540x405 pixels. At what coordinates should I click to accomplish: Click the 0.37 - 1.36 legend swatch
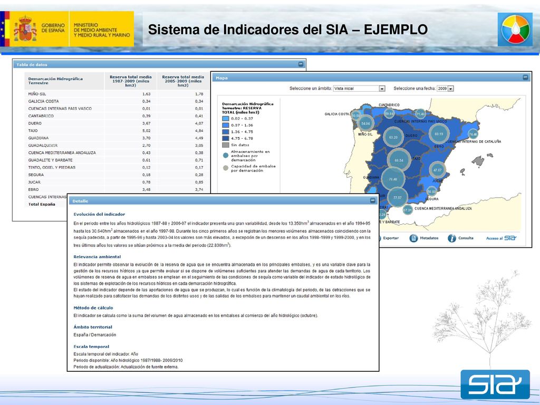click(226, 125)
